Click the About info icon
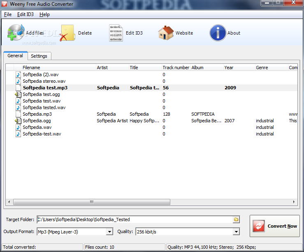Viewport: 304px width, 252px height. click(x=218, y=33)
